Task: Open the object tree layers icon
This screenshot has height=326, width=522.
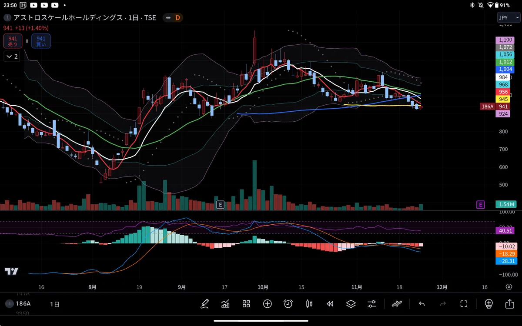Action: click(x=351, y=304)
